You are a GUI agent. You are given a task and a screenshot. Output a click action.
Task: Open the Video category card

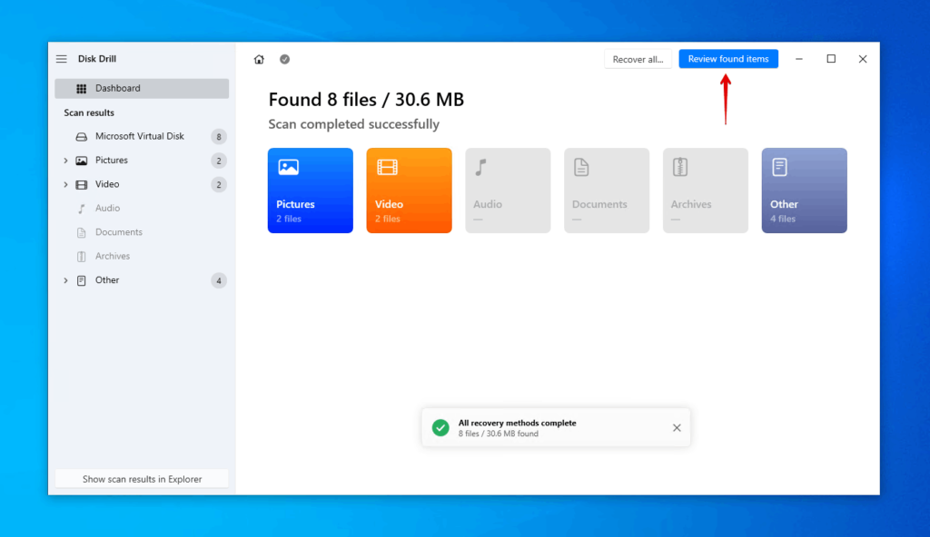click(409, 190)
